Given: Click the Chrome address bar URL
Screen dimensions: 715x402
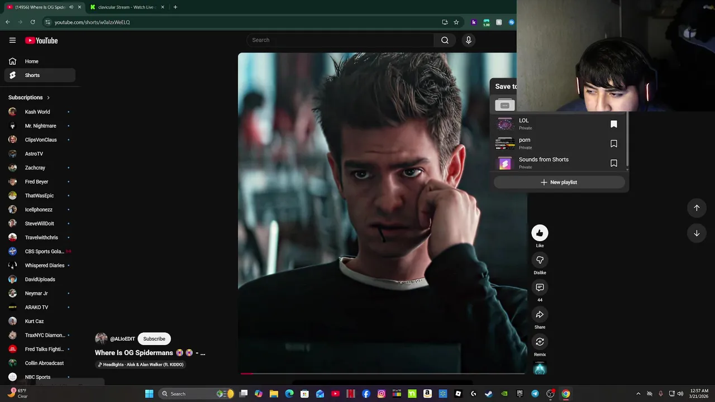Looking at the screenshot, I should (x=92, y=22).
